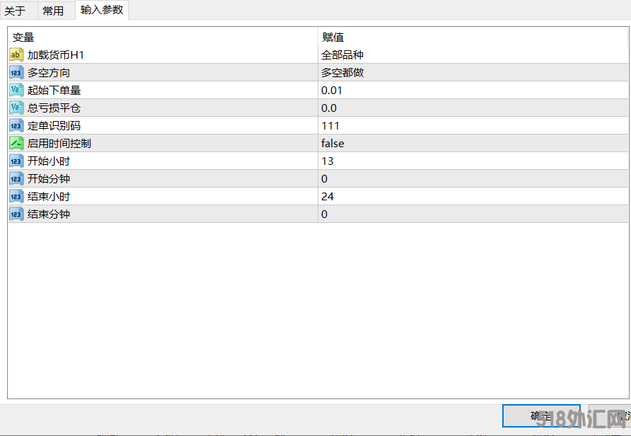This screenshot has height=436, width=631.
Task: Click the integer icon beside 多空方向
Action: pos(16,72)
